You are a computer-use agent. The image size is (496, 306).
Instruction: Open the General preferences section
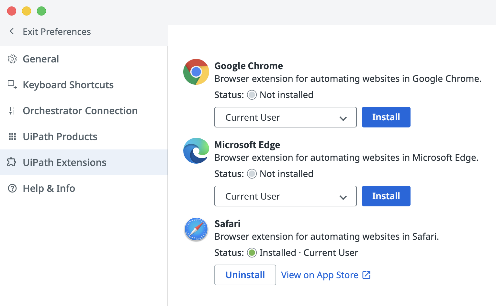coord(84,59)
